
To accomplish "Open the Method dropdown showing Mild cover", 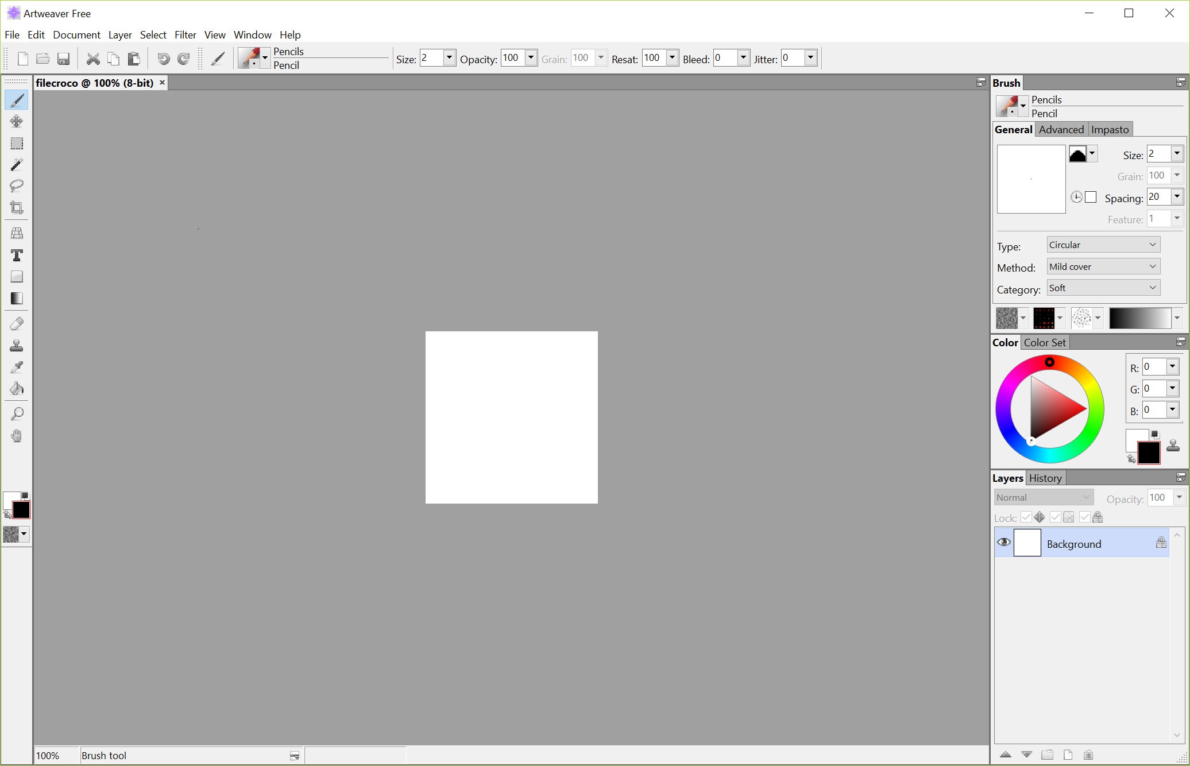I will pos(1103,266).
